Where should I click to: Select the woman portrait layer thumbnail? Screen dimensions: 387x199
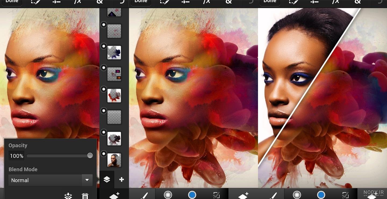[x=114, y=160]
